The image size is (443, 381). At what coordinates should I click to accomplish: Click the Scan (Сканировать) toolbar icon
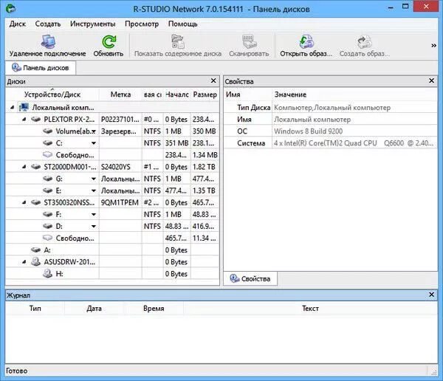point(250,42)
